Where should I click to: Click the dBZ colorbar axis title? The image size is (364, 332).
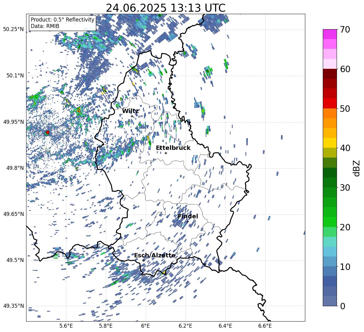[x=357, y=168]
